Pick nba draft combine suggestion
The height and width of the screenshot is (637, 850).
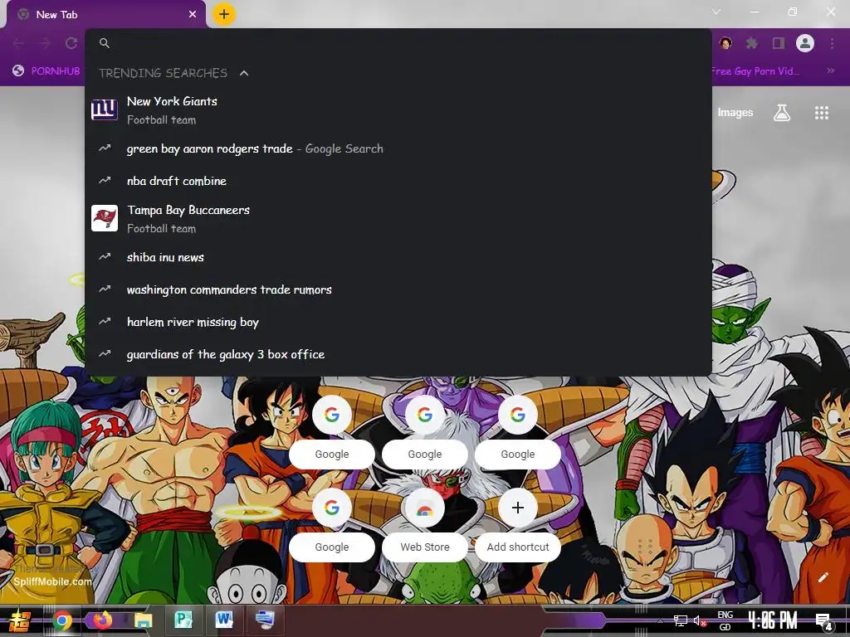398,181
